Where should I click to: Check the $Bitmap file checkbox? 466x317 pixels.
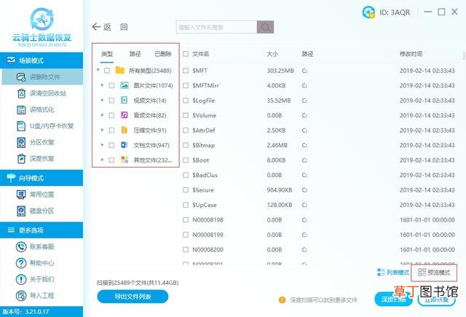click(x=186, y=145)
